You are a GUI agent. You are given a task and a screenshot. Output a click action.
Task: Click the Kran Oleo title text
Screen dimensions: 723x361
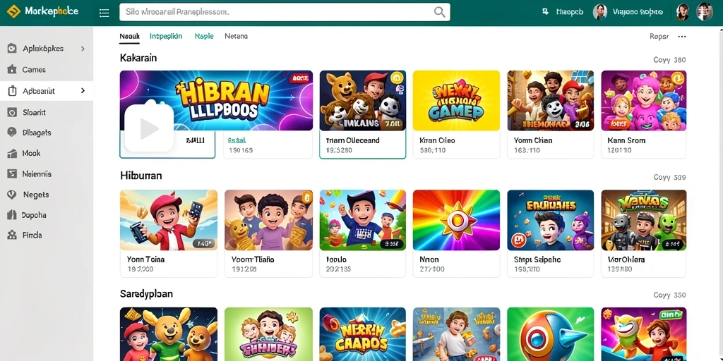coord(437,140)
